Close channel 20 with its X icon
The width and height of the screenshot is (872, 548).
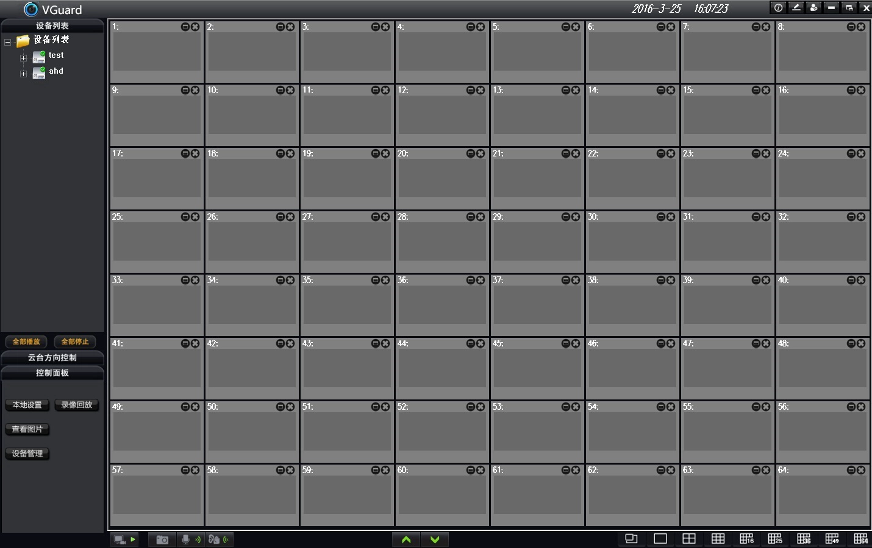(x=481, y=153)
